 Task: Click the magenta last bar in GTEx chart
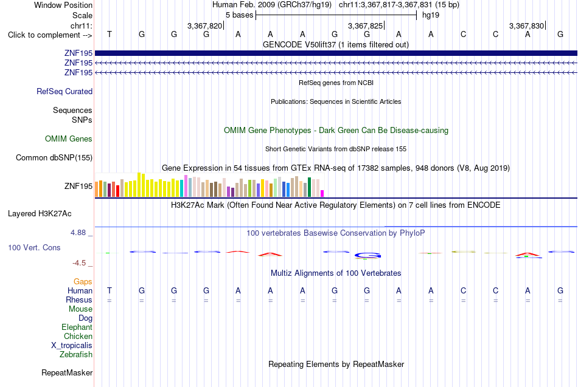point(322,194)
